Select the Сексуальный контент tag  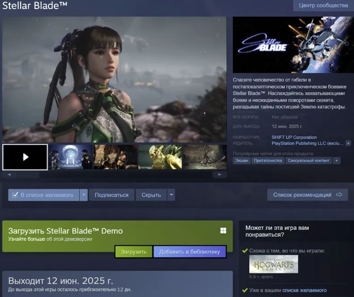pyautogui.click(x=308, y=161)
